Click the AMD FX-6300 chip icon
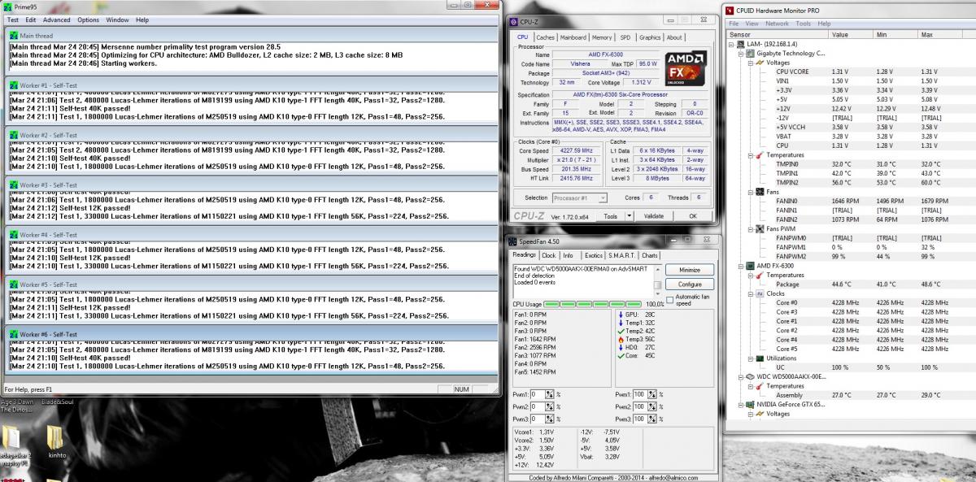The height and width of the screenshot is (482, 976). [x=750, y=266]
